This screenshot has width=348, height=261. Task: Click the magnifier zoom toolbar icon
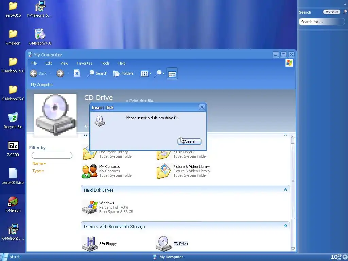click(158, 73)
